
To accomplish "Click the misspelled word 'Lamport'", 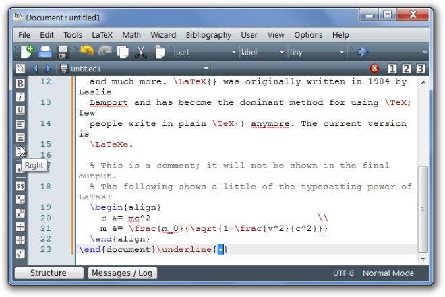I will pos(109,102).
